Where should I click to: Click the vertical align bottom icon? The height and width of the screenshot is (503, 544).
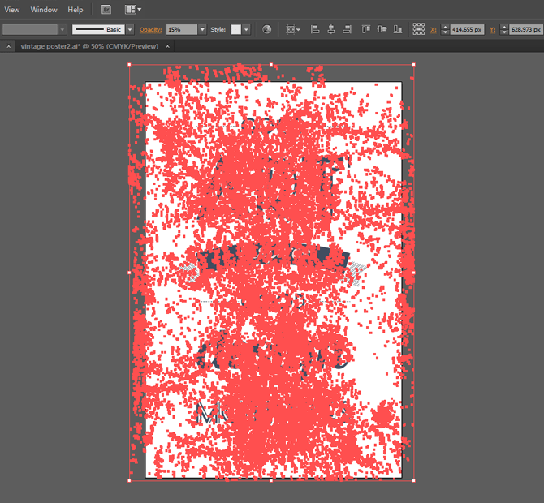click(x=397, y=29)
